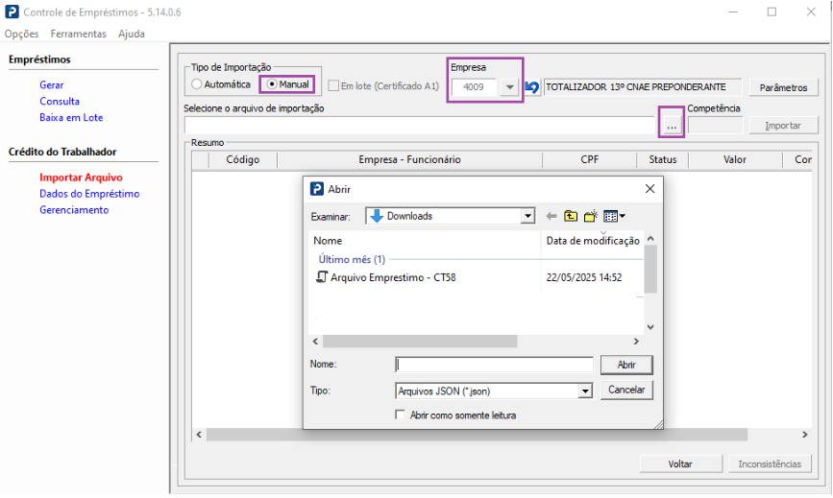The image size is (833, 498).
Task: Expand the Empresa dropdown arrow
Action: [509, 87]
